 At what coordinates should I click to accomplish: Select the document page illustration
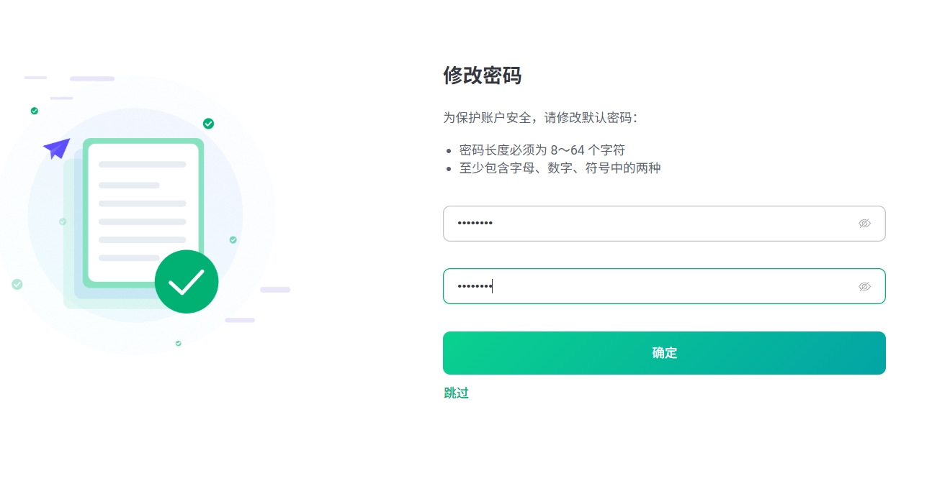tap(143, 213)
